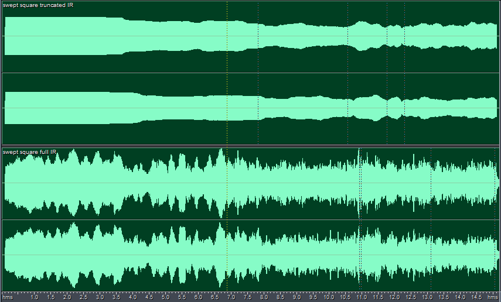Click the 9.5 mark on the time ruler
This screenshot has width=501, height=302.
click(x=313, y=297)
